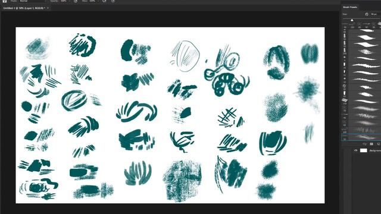The height and width of the screenshot is (214, 381).
Task: Reset brush size with the restore icon
Action: pos(367,14)
